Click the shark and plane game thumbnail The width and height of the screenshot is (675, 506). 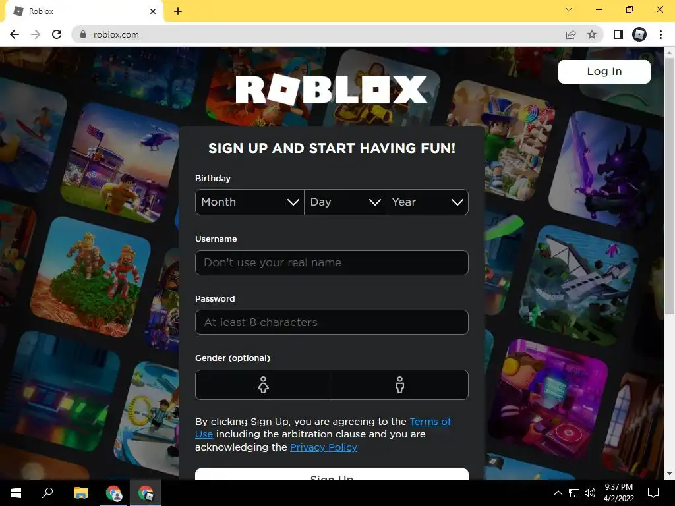pos(579,284)
